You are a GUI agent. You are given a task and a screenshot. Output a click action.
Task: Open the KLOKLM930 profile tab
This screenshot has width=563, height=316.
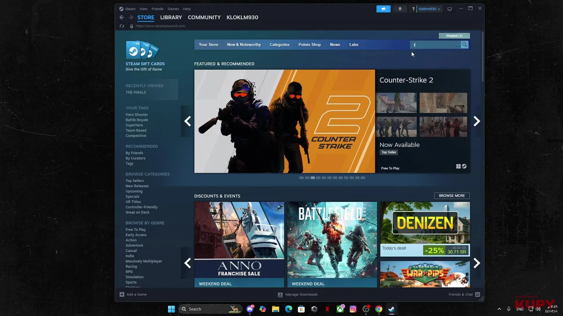pyautogui.click(x=242, y=18)
